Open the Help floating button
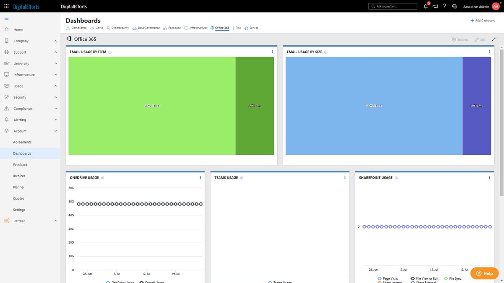This screenshot has width=504, height=283. tap(484, 273)
